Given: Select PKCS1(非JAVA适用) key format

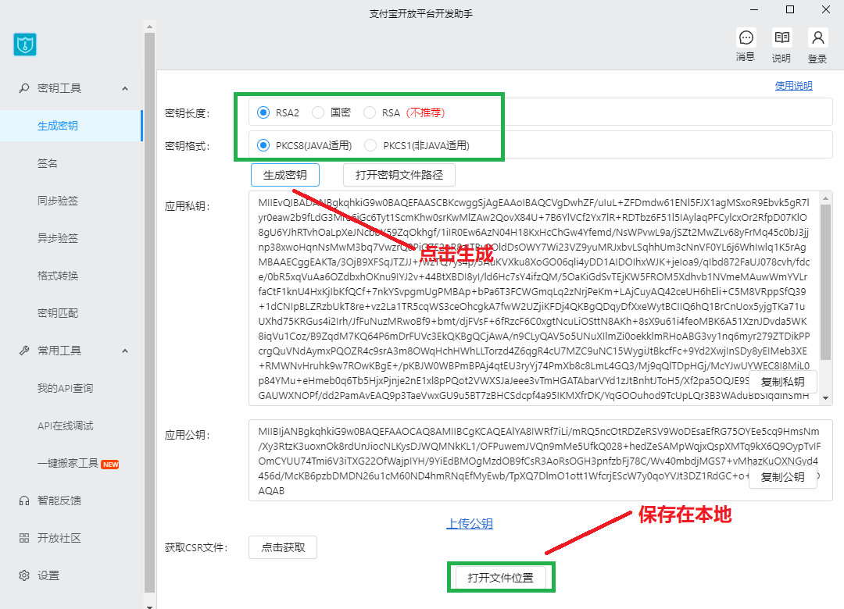Looking at the screenshot, I should tap(370, 145).
